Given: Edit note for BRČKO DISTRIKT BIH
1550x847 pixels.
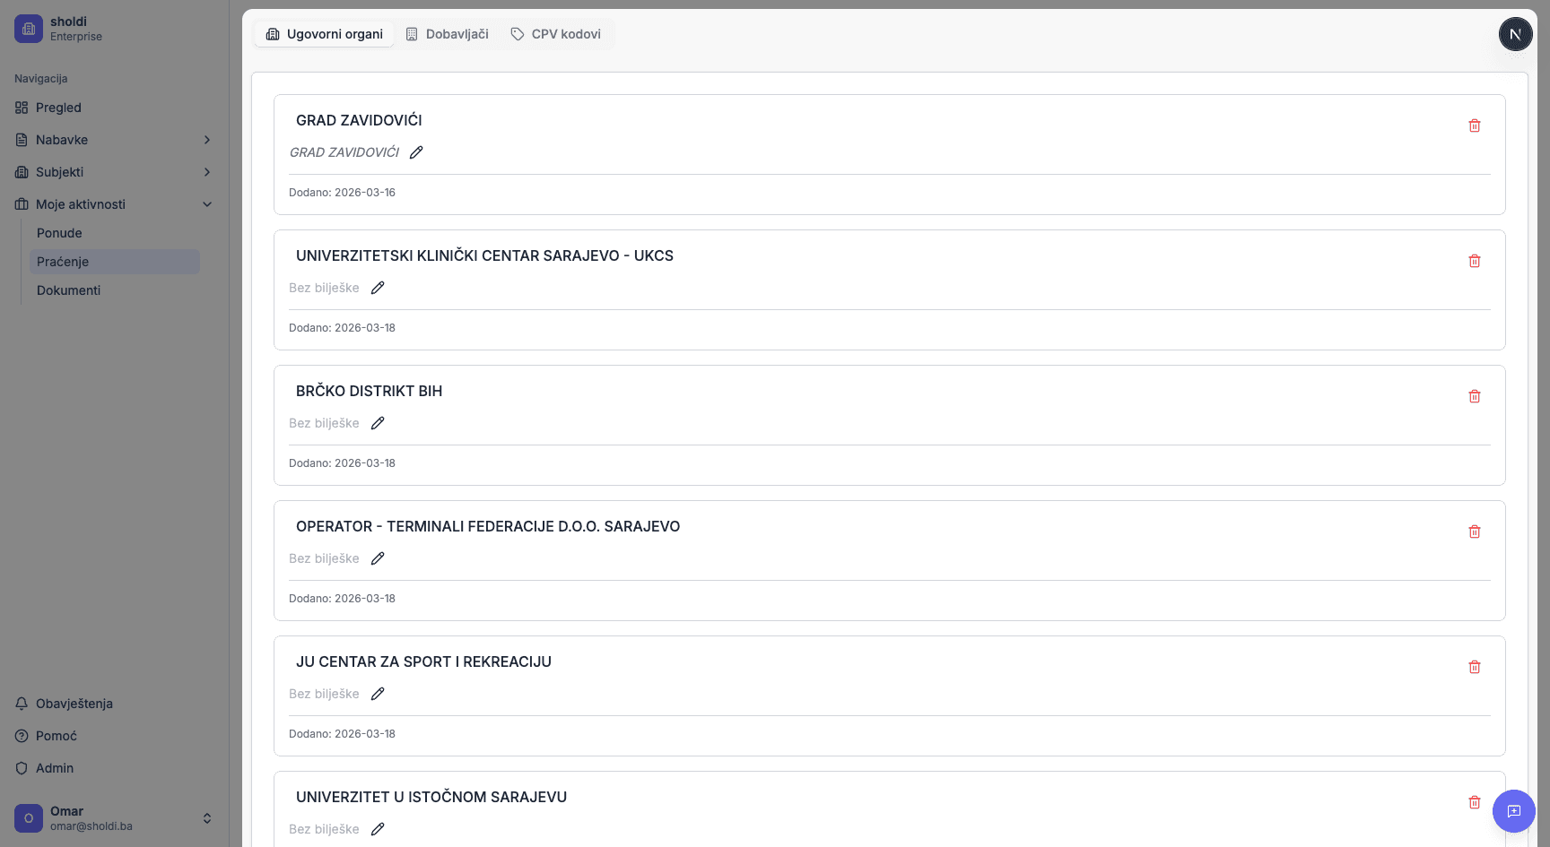Looking at the screenshot, I should pos(378,423).
